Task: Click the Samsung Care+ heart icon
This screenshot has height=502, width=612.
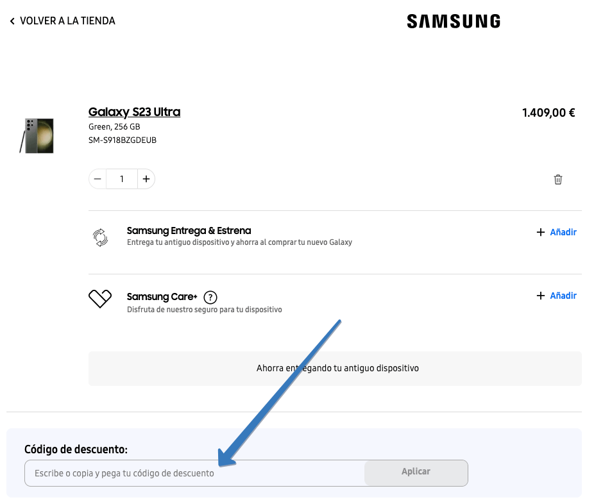Action: click(x=100, y=298)
